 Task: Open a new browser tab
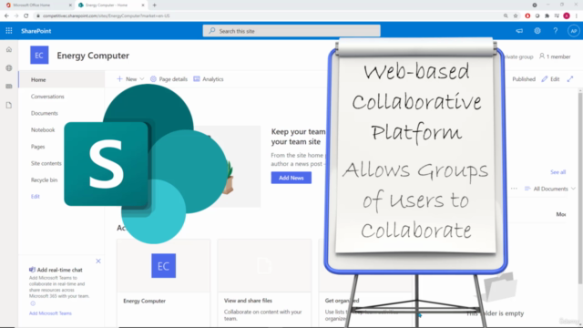(x=154, y=5)
